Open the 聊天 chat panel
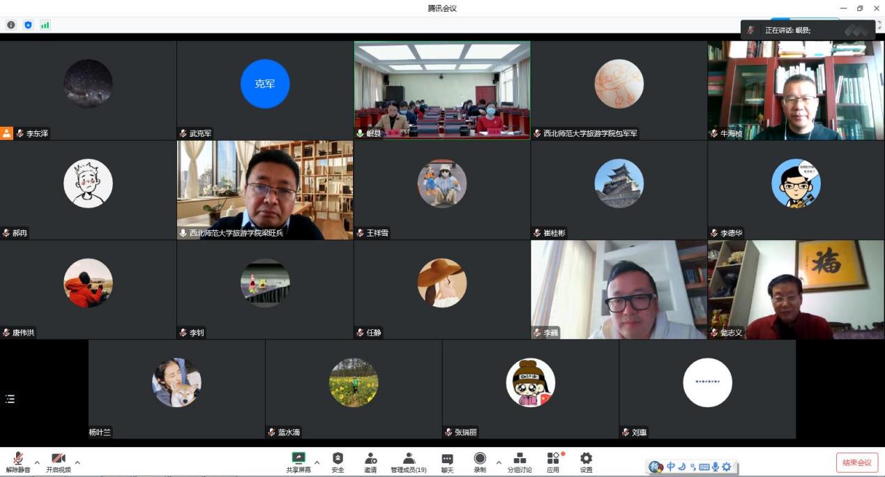 click(x=447, y=461)
